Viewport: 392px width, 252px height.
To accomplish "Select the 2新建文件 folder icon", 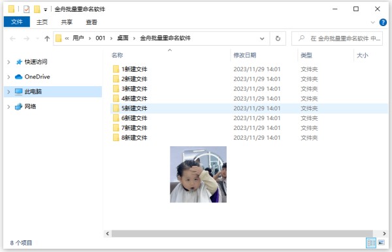I will coord(116,79).
